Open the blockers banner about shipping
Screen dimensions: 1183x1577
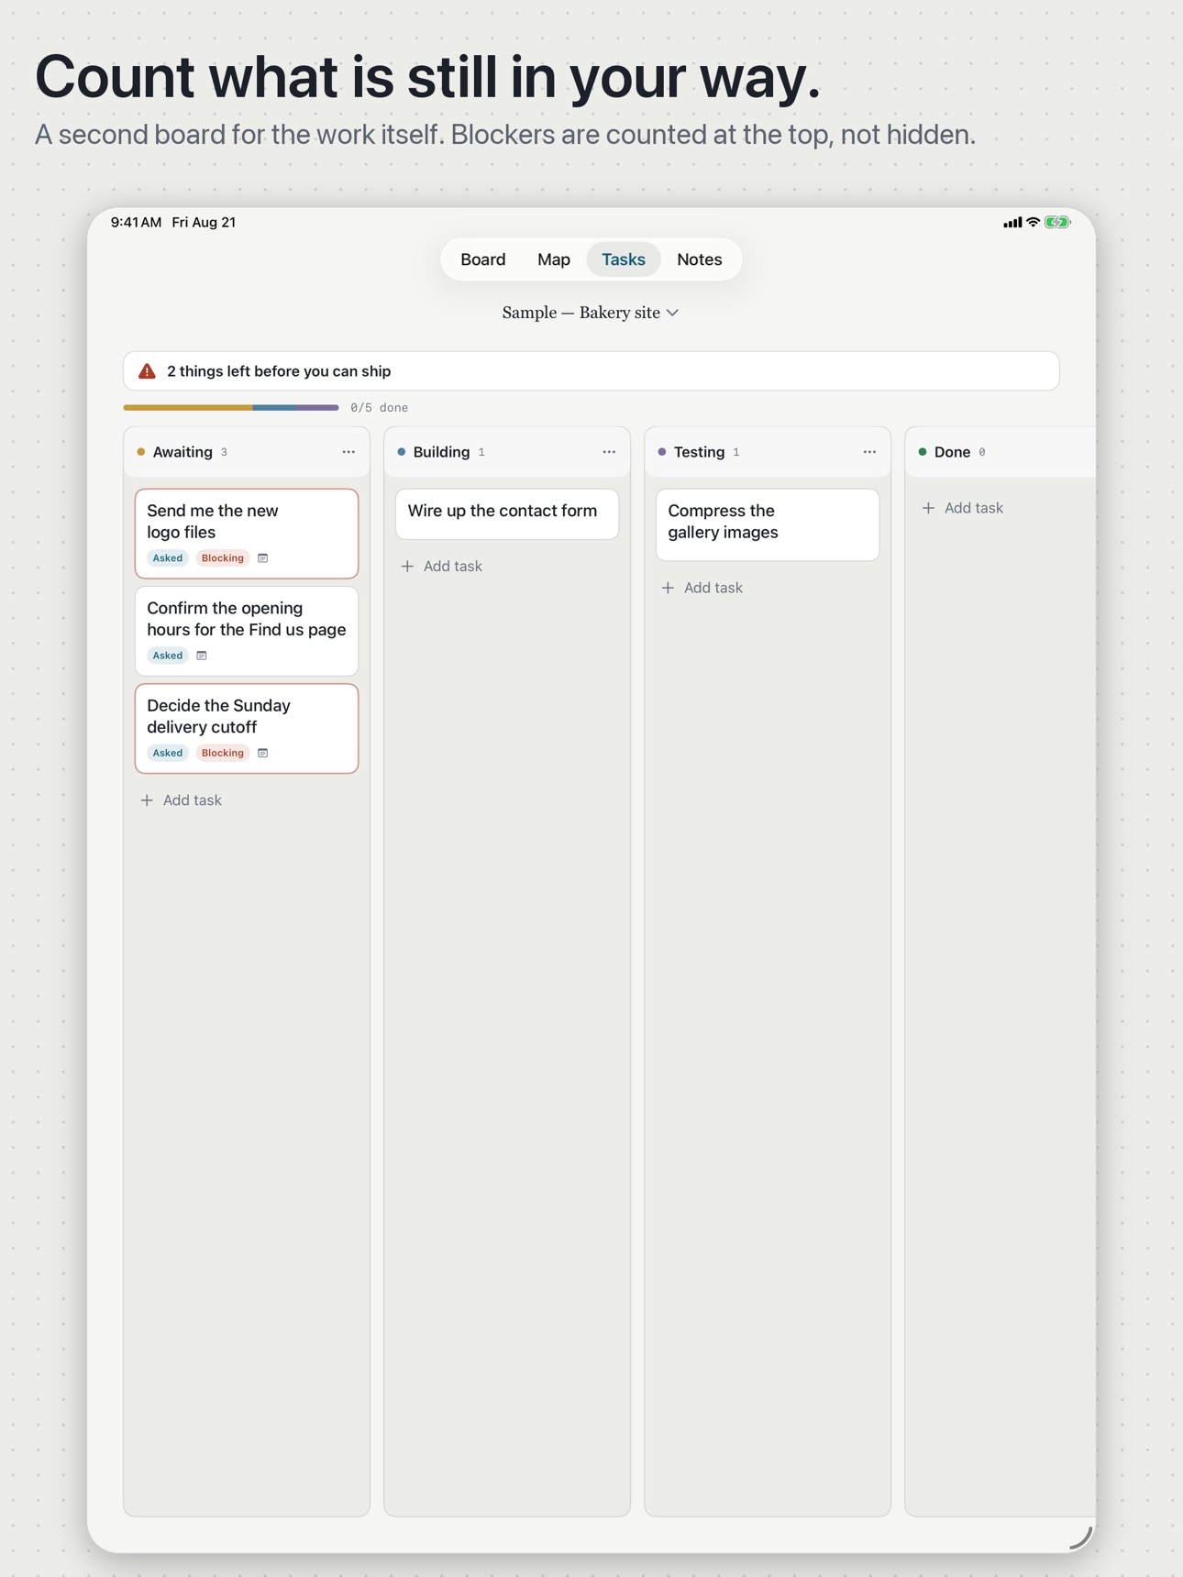tap(591, 371)
